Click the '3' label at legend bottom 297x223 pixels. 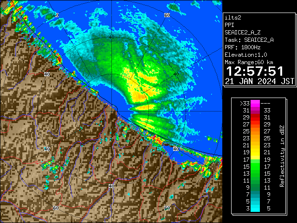click(x=248, y=209)
